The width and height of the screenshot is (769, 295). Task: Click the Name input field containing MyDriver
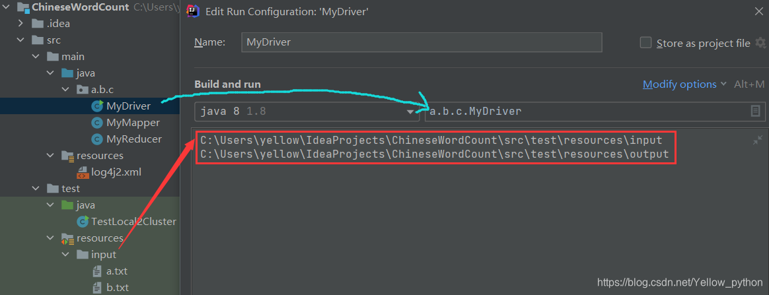pos(421,42)
